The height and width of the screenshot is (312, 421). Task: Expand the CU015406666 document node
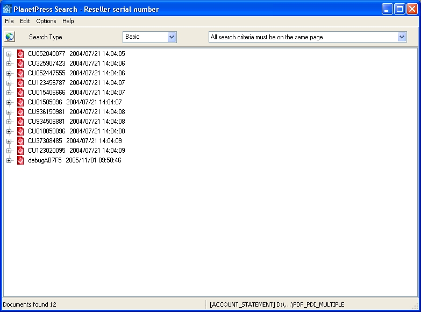(x=9, y=93)
